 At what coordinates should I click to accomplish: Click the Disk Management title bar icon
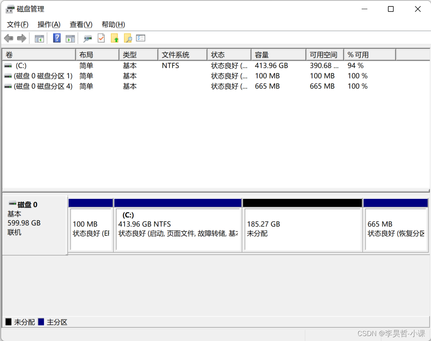tap(10, 9)
